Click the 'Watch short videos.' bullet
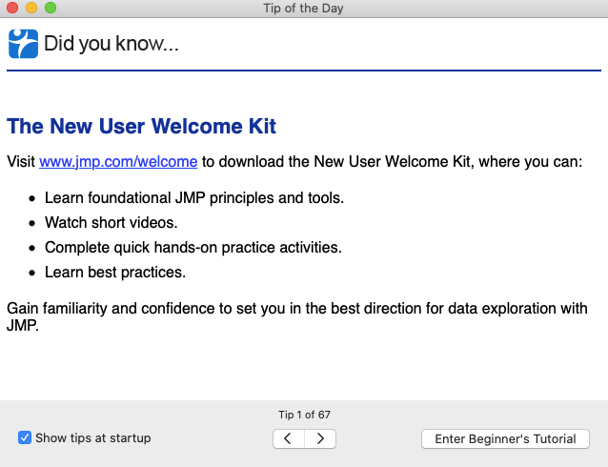This screenshot has height=467, width=608. 111,223
